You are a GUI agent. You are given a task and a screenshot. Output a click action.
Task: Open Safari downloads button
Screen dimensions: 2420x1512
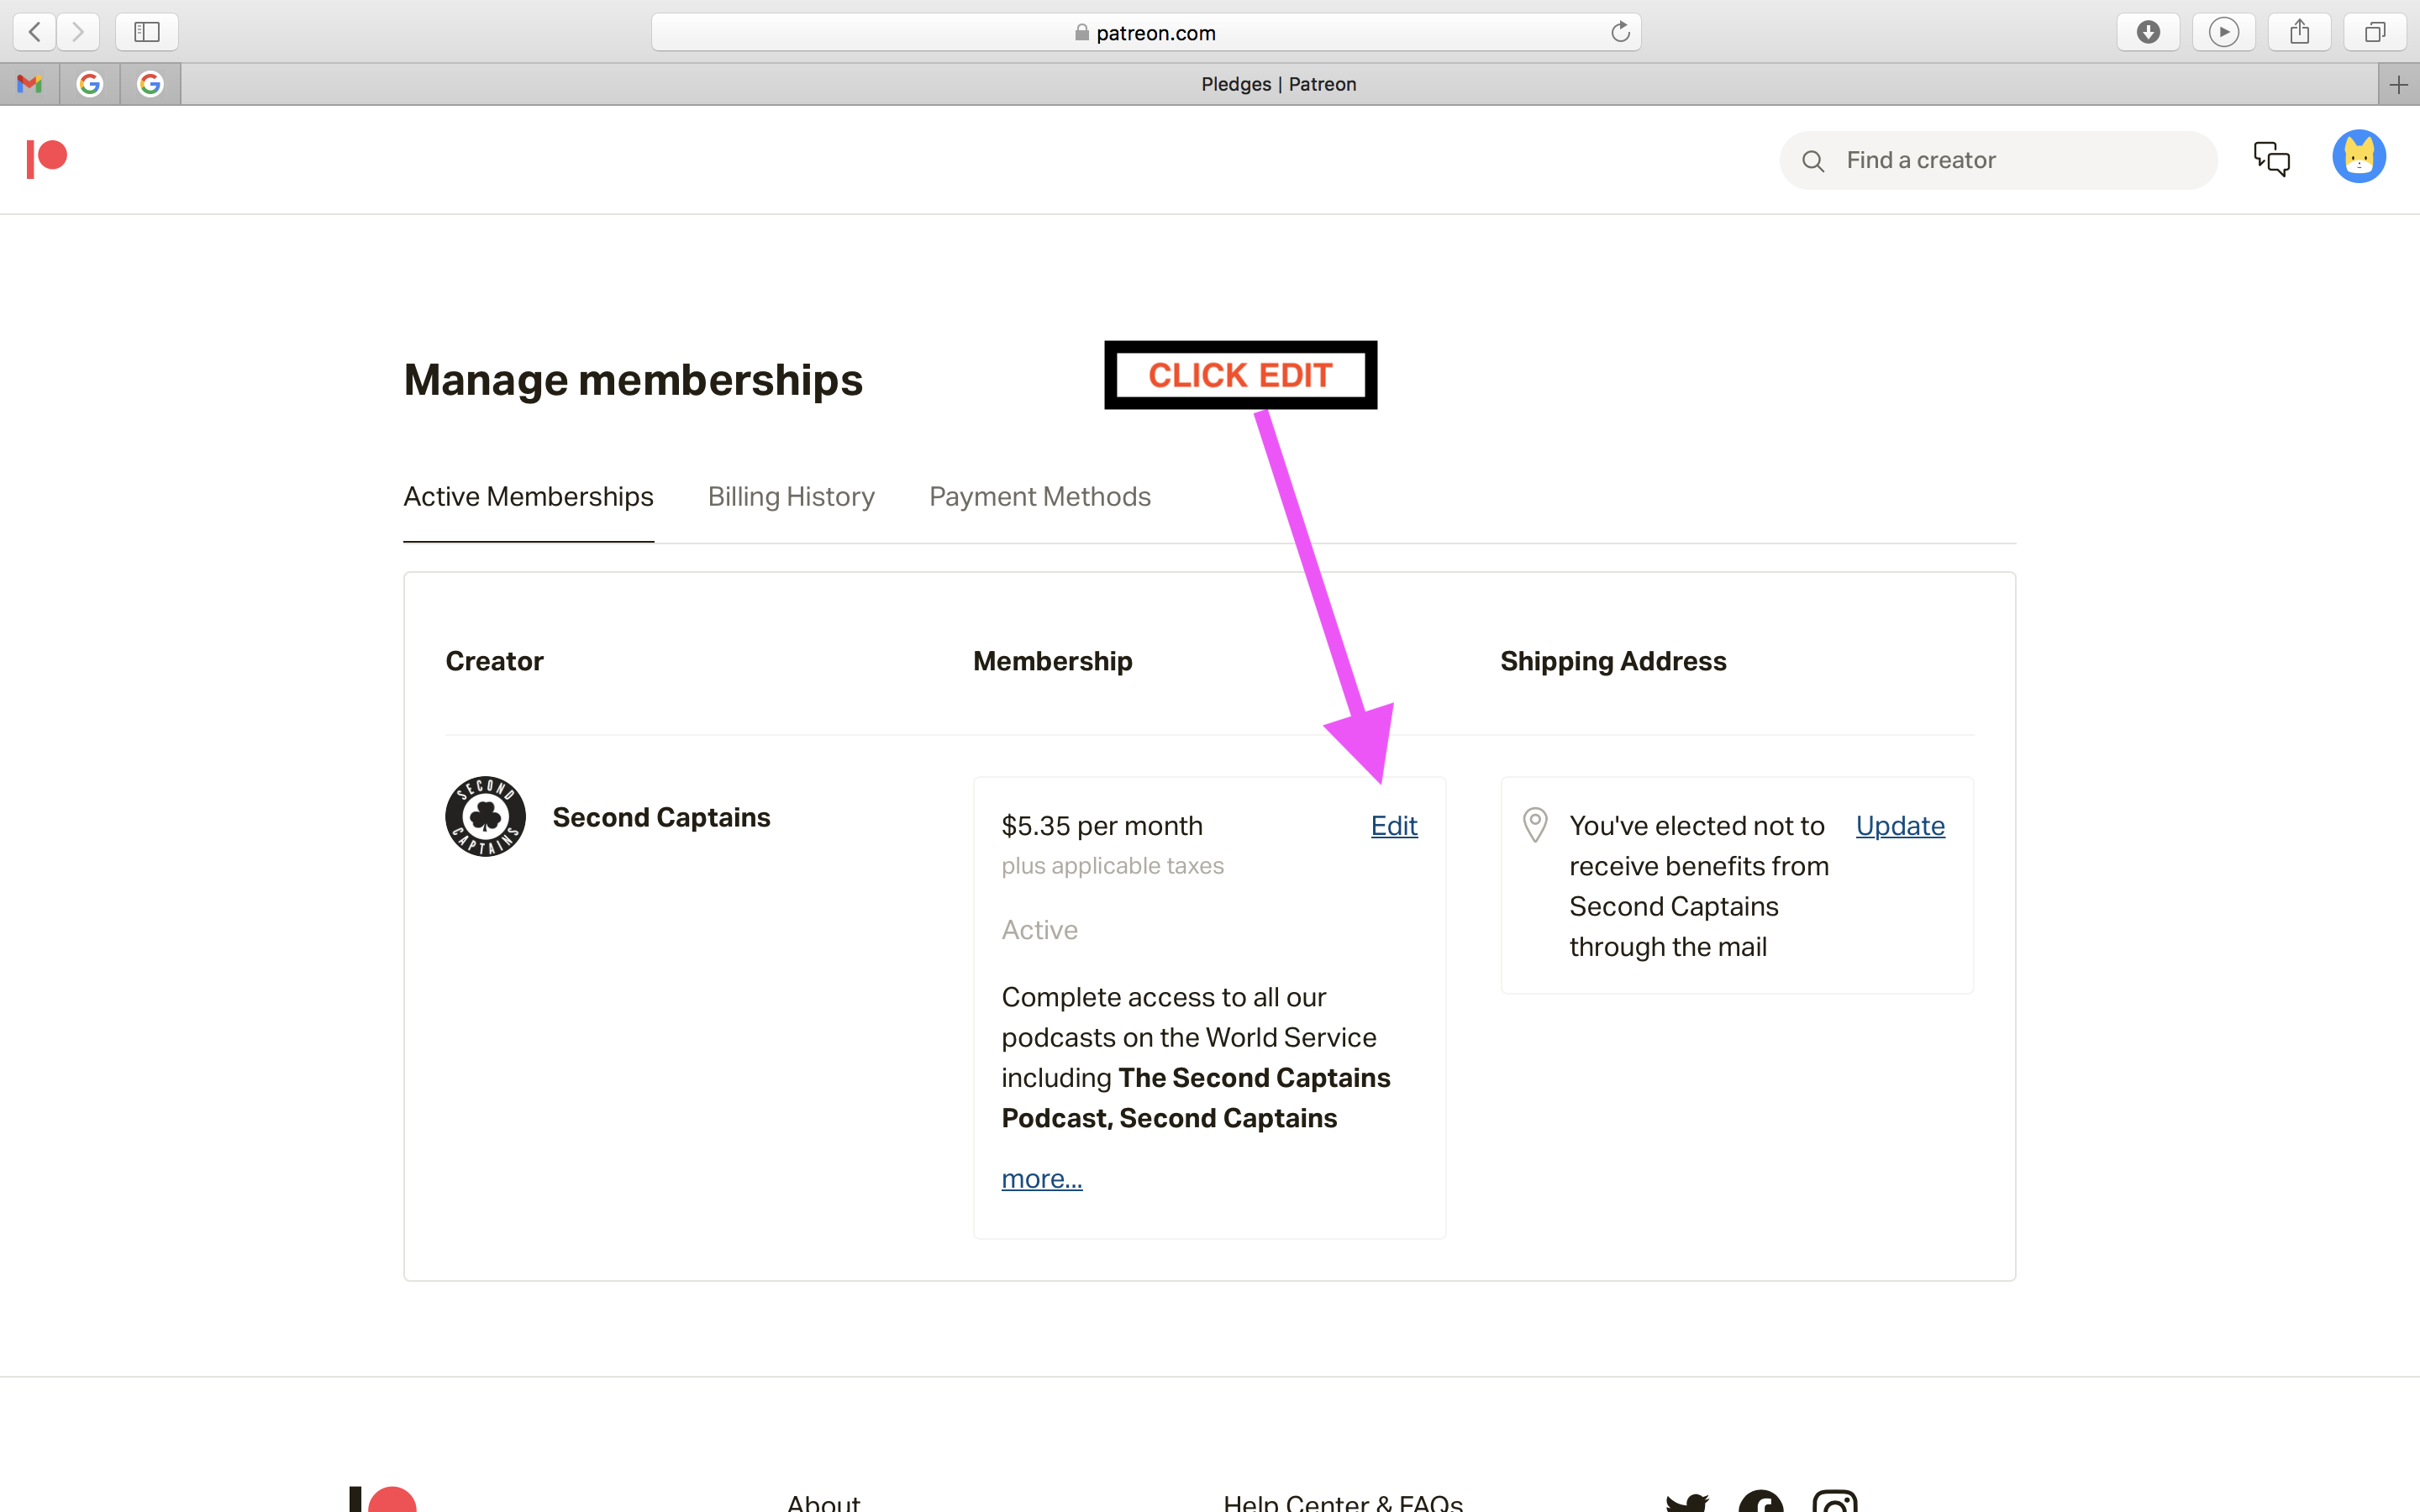pyautogui.click(x=2148, y=32)
